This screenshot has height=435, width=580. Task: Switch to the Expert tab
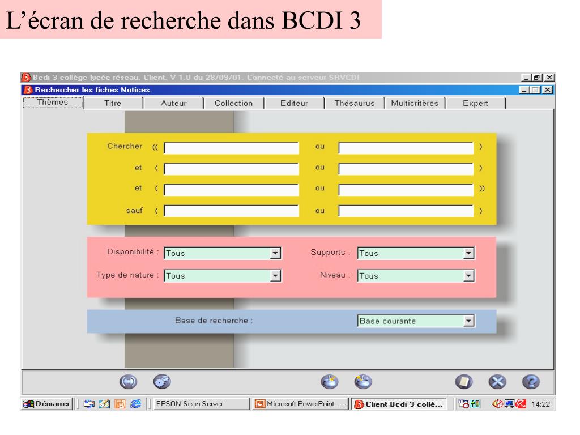point(475,103)
